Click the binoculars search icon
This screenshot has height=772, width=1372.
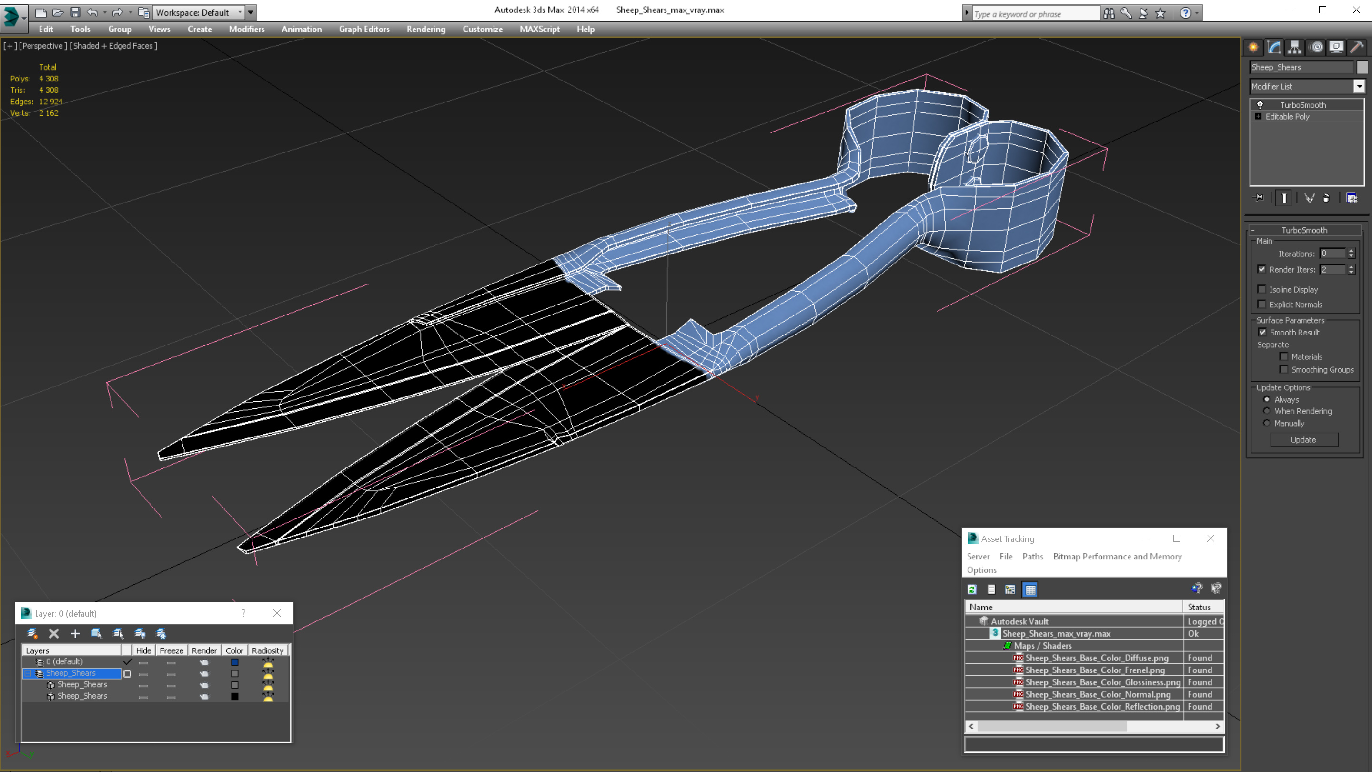pos(1109,13)
